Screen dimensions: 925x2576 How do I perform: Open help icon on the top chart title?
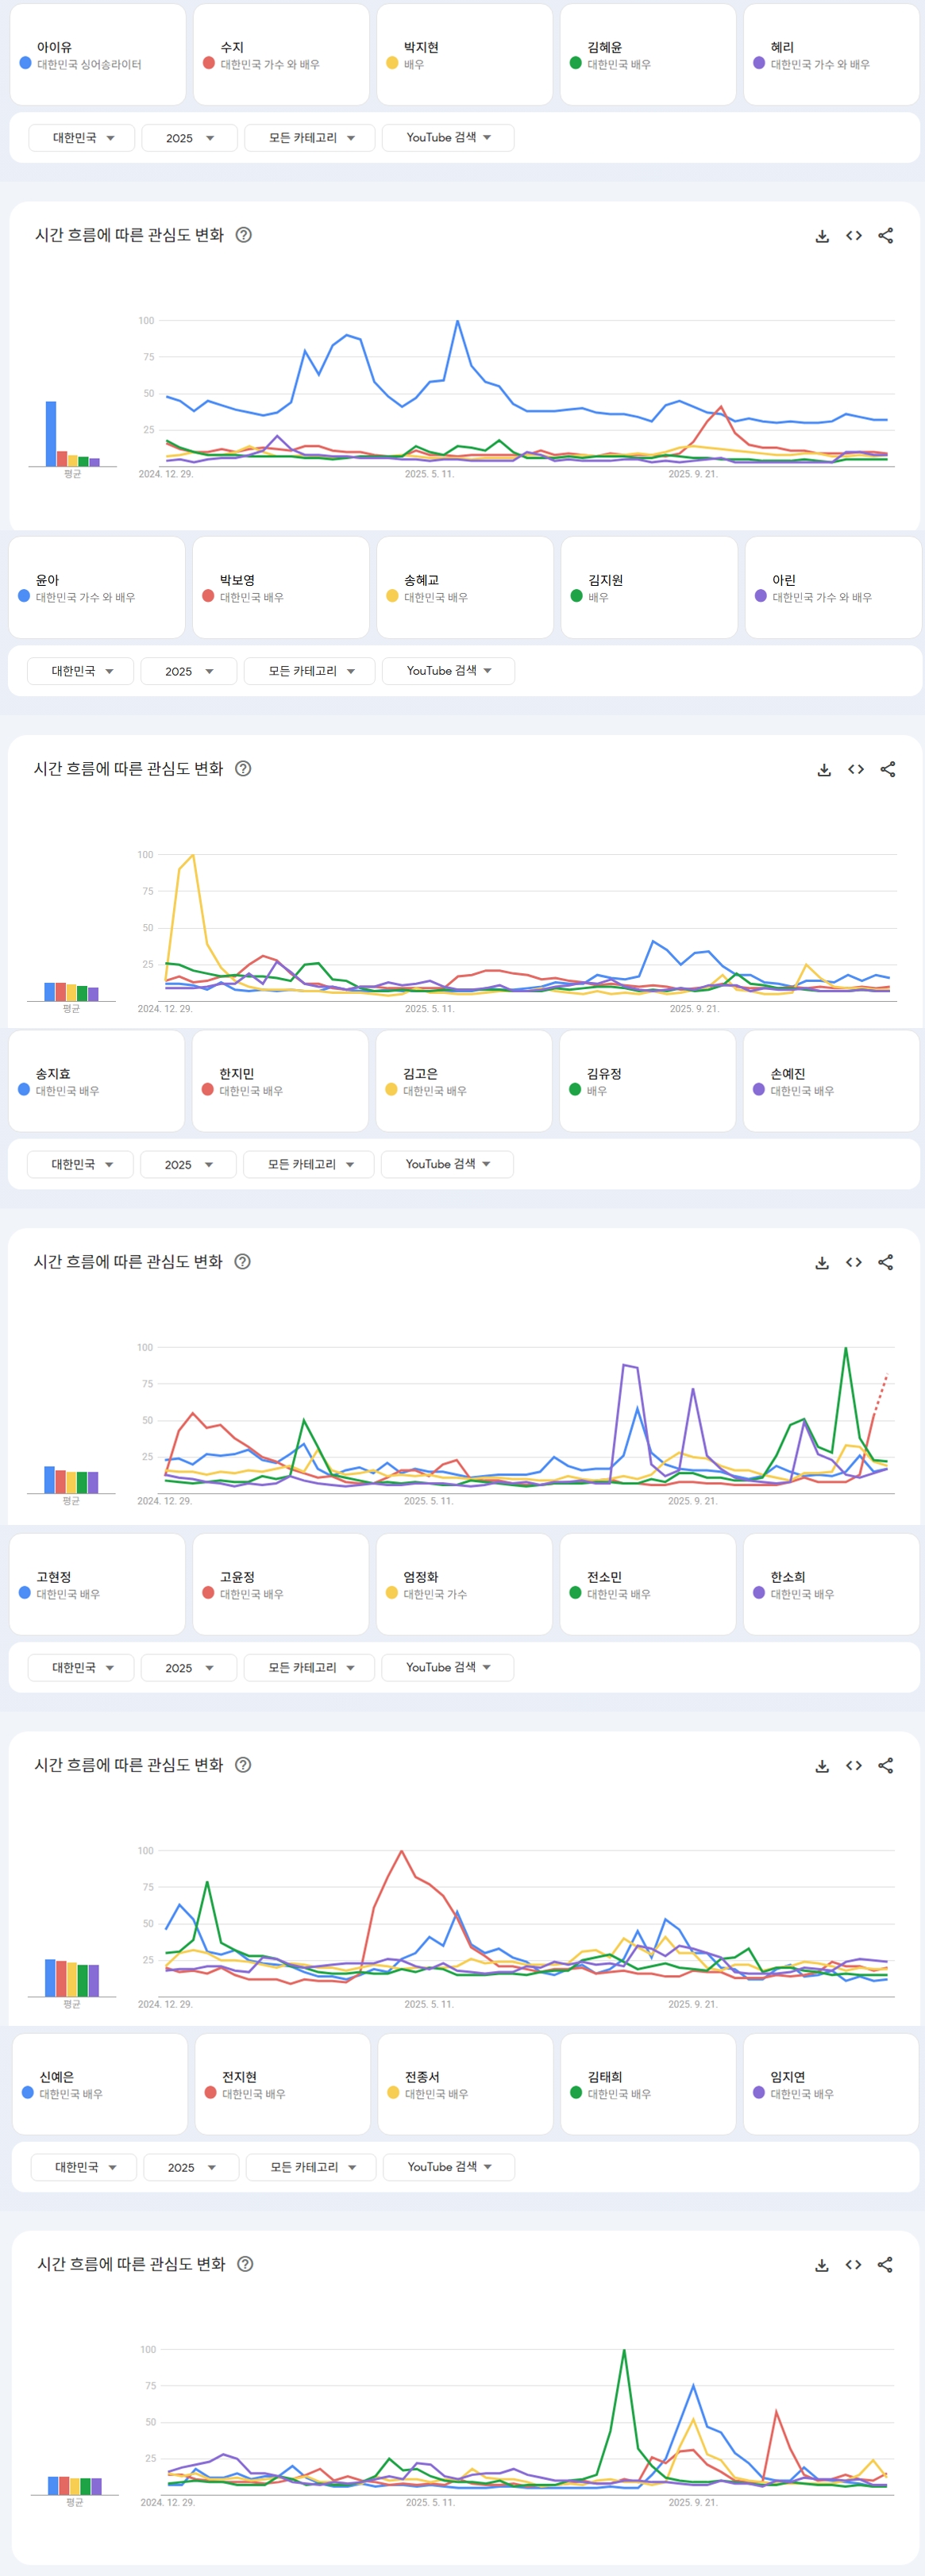click(x=243, y=235)
